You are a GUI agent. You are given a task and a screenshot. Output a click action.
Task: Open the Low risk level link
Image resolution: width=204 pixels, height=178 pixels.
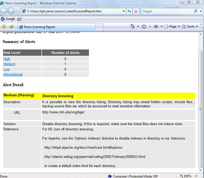coord(7,69)
